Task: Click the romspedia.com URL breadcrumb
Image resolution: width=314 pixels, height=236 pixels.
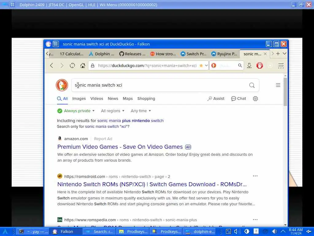Action: 130,220
